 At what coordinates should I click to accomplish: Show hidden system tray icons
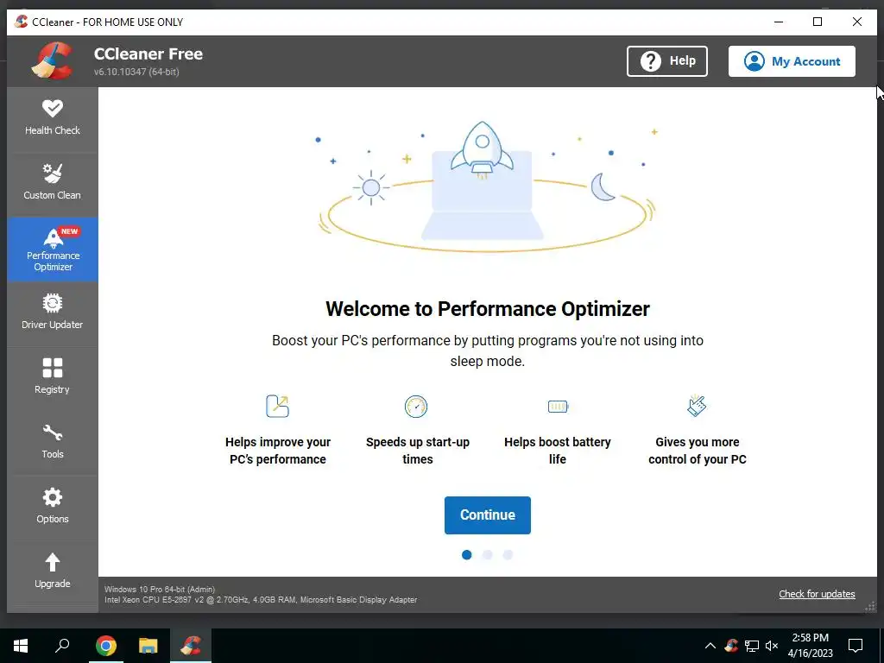pos(710,646)
